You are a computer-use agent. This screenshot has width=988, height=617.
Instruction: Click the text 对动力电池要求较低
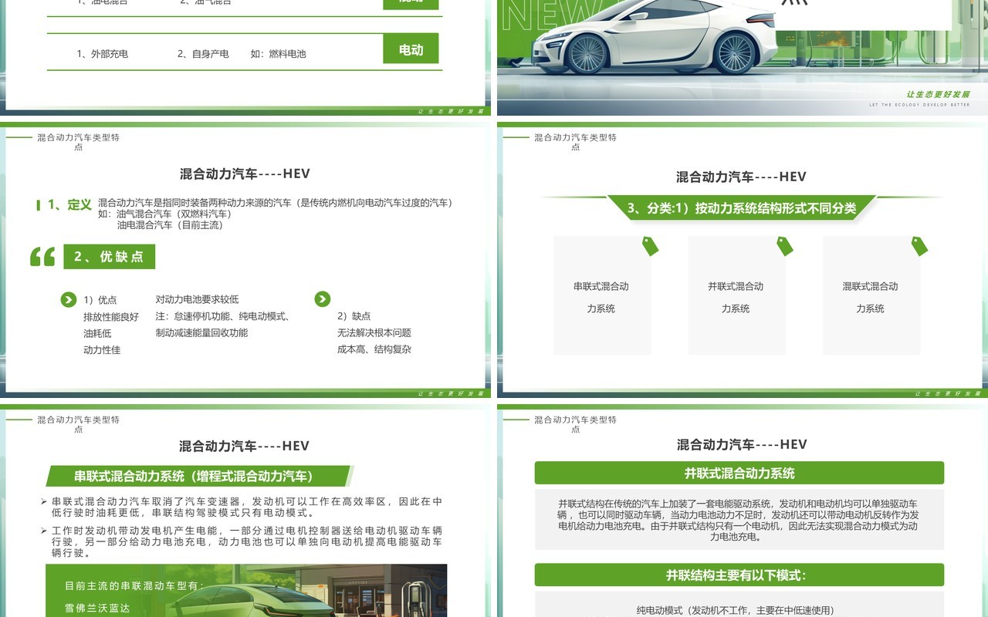click(197, 299)
